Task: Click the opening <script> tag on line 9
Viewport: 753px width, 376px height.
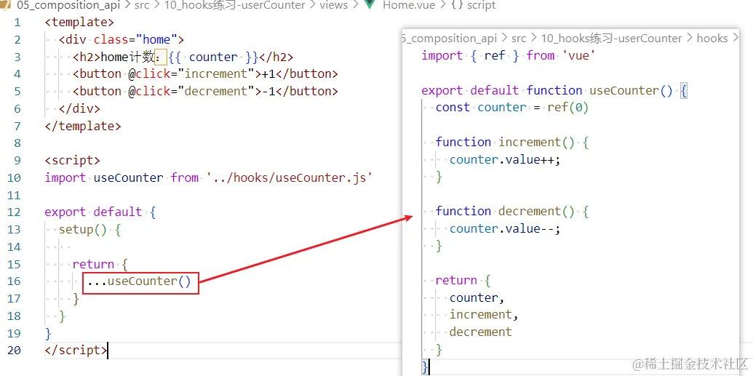Action: pos(72,161)
